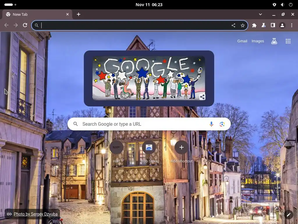Open the clock showing Nov 11 06:23
This screenshot has height=224, width=298.
(x=149, y=5)
